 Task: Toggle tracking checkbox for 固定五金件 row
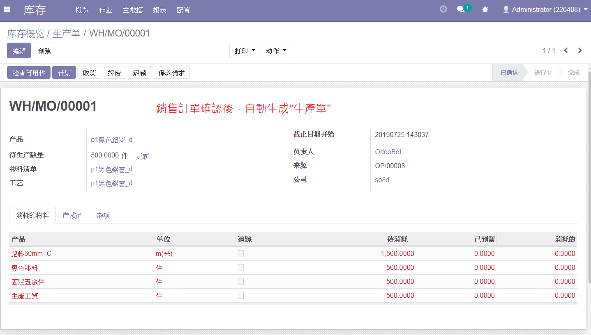(240, 282)
